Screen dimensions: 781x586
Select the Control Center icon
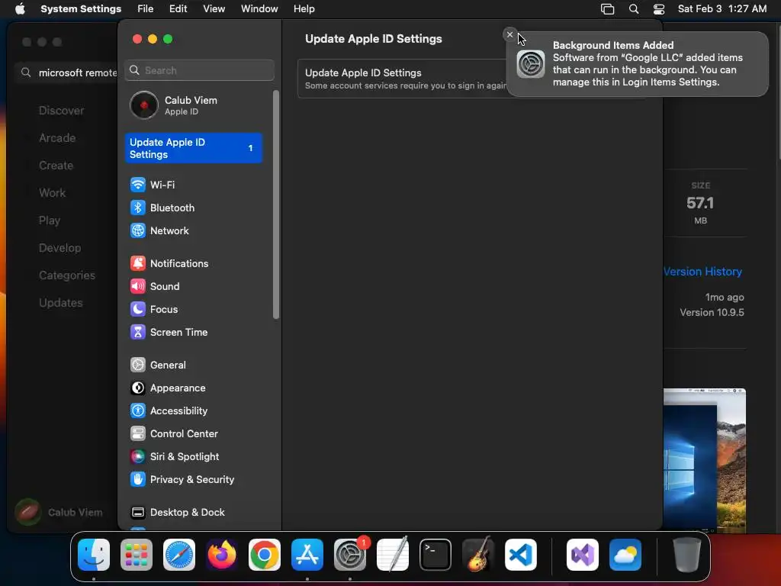138,434
